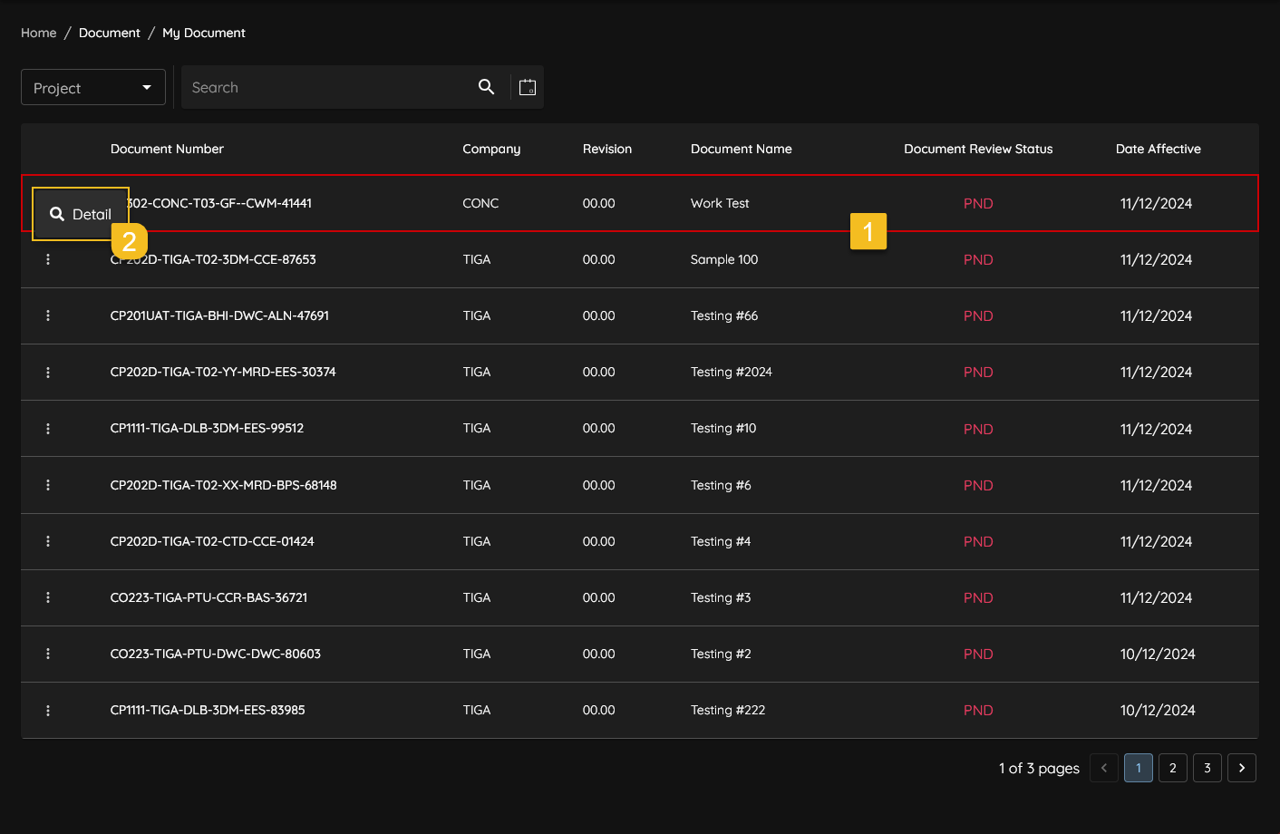Click three-dot menu beside Testing #6
The height and width of the screenshot is (834, 1280).
click(x=48, y=485)
